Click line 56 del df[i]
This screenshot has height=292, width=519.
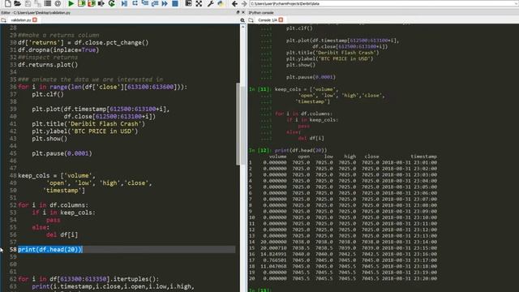(x=62, y=234)
